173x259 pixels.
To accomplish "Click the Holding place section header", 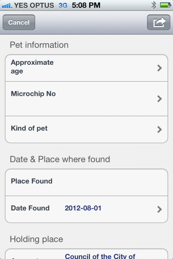I will [36, 239].
